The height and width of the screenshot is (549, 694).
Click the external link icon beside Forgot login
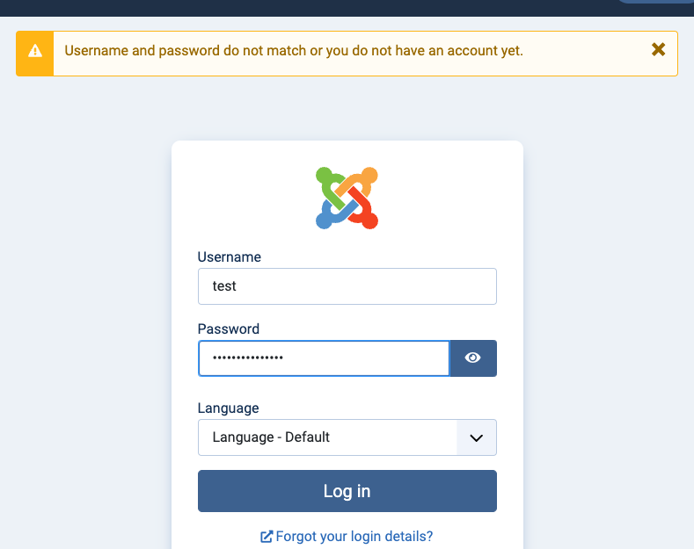(x=267, y=536)
